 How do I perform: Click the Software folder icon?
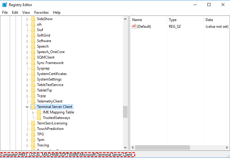(33, 41)
